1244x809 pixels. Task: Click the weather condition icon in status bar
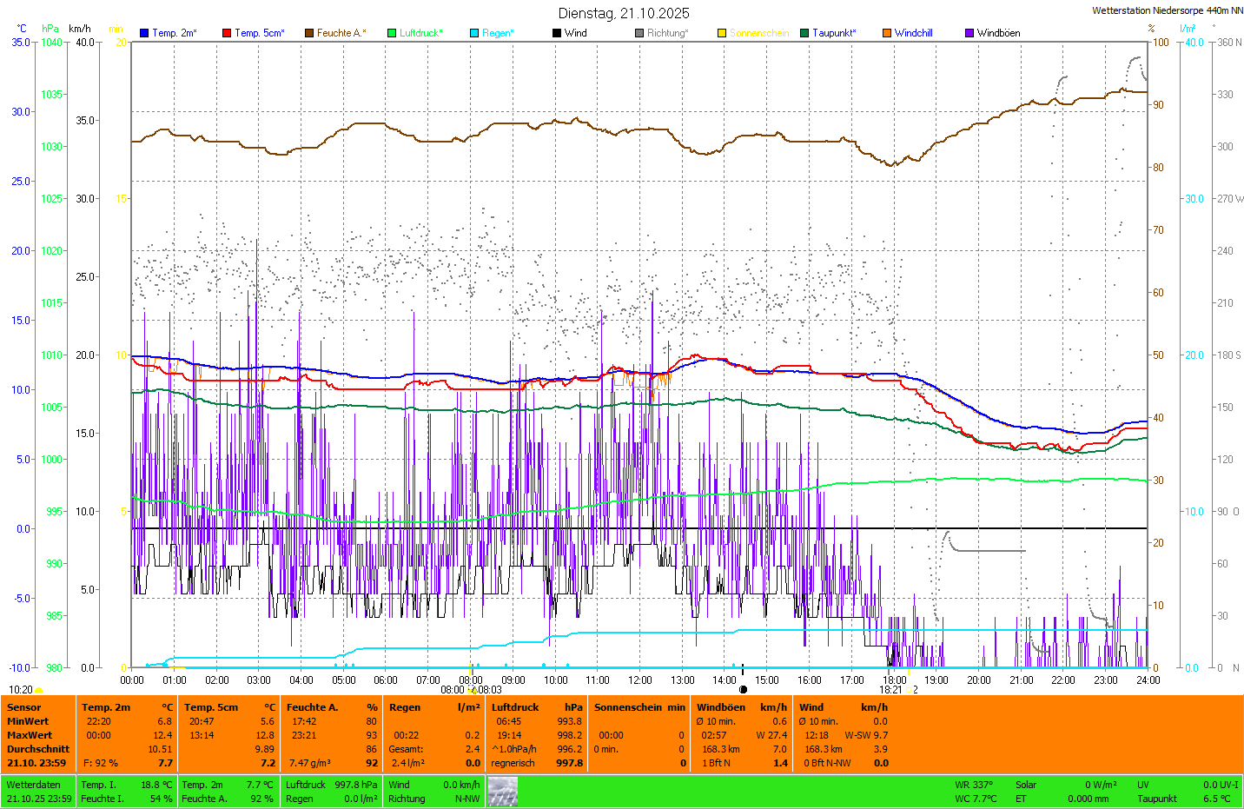(x=502, y=792)
